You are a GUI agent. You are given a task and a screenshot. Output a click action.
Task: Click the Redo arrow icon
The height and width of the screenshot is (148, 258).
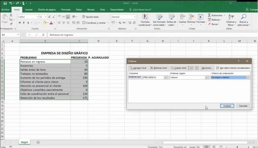pyautogui.click(x=17, y=3)
